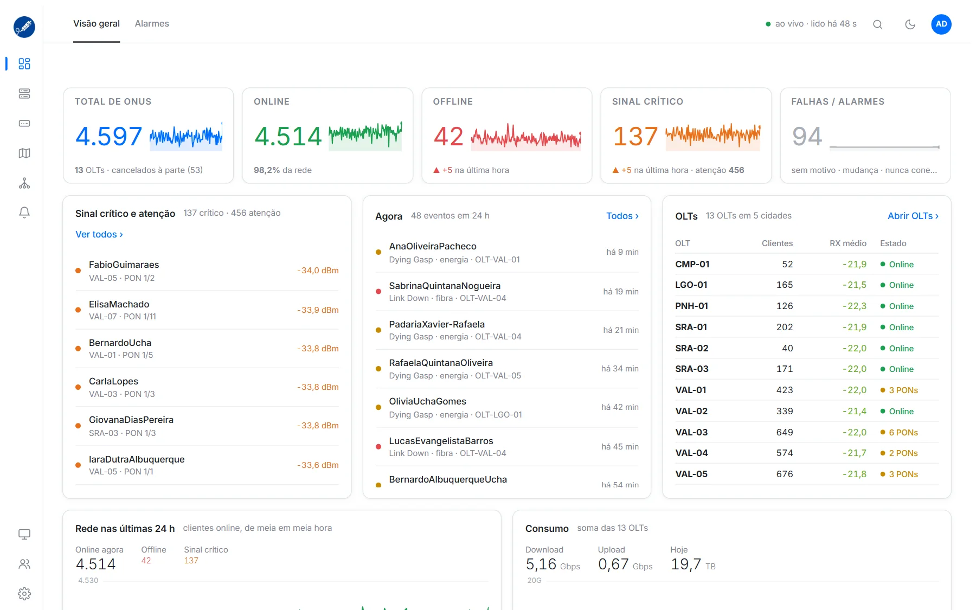Viewport: 976px width, 610px height.
Task: Select the SRA-02 OLT row
Action: click(x=807, y=348)
